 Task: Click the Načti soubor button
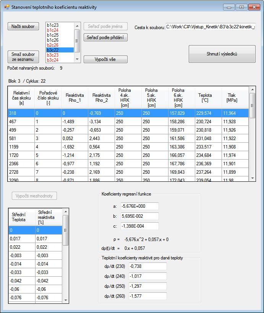click(x=23, y=26)
